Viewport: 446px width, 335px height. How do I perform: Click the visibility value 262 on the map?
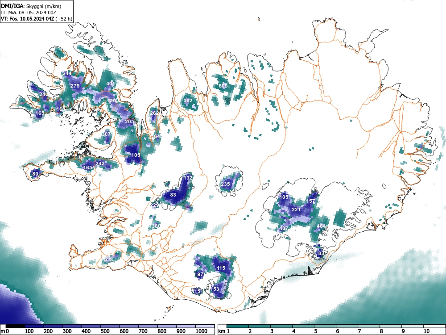(x=154, y=113)
